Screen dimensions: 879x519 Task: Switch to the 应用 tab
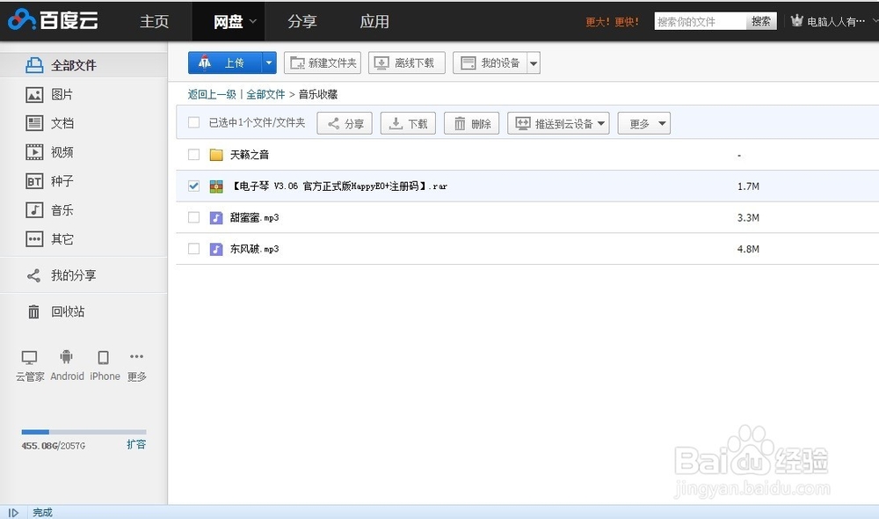coord(374,21)
